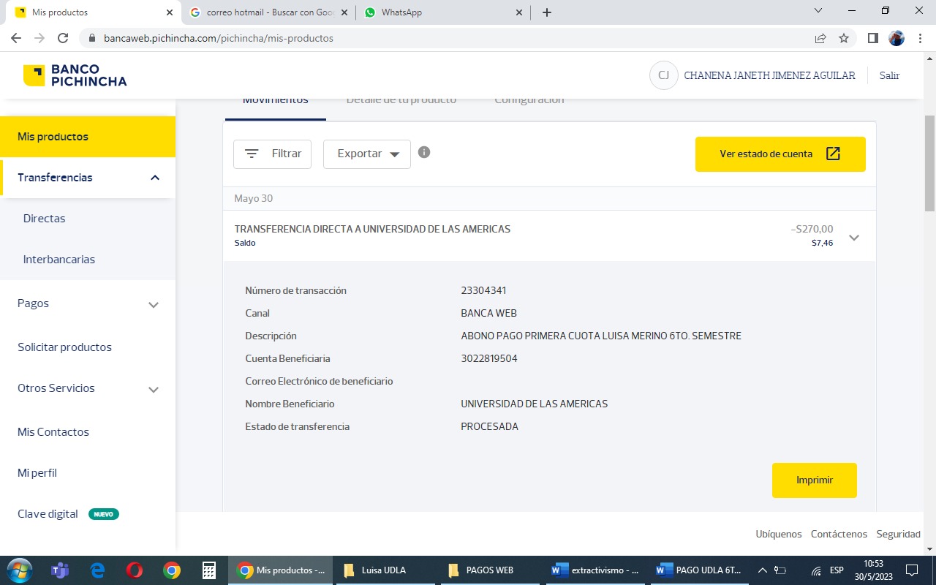Expand the Otros Servicios sidebar menu
This screenshot has width=936, height=585.
pyautogui.click(x=154, y=389)
